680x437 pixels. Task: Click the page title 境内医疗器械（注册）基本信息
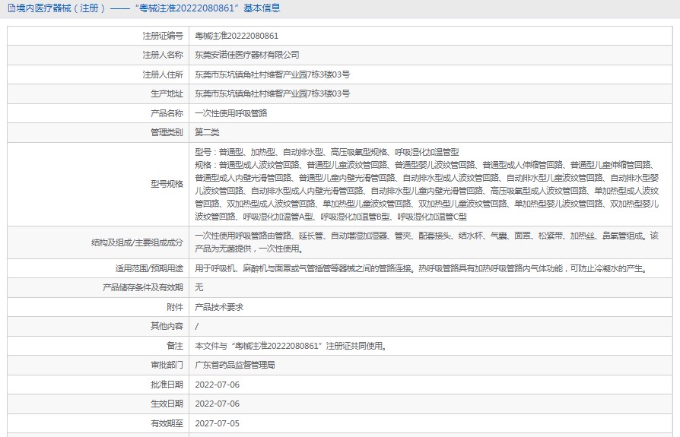(148, 8)
